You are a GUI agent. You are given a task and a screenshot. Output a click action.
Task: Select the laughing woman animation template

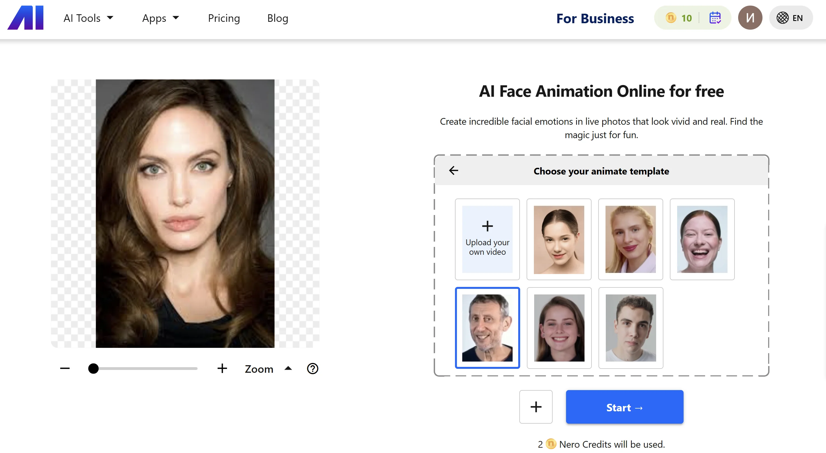tap(702, 239)
